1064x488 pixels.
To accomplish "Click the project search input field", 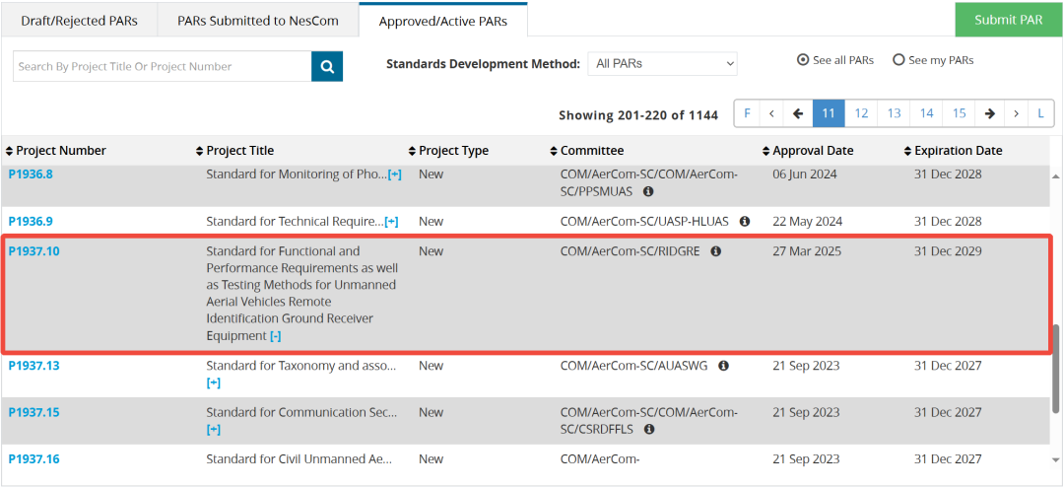I will click(x=162, y=67).
